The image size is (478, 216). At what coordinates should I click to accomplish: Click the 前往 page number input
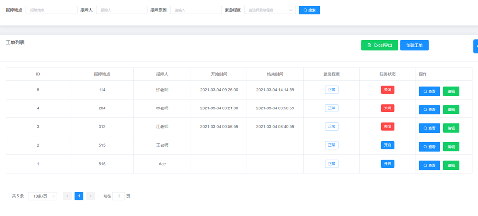coord(119,196)
